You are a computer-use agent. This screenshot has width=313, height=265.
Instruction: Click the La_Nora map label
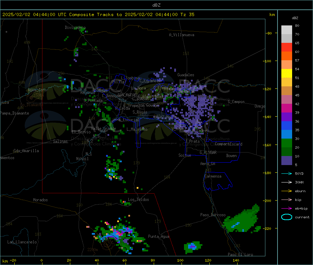pos(138,88)
